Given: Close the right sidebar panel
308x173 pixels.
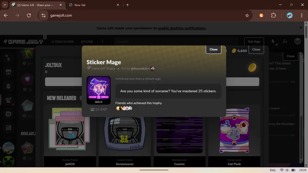Looking at the screenshot, I should click(290, 56).
